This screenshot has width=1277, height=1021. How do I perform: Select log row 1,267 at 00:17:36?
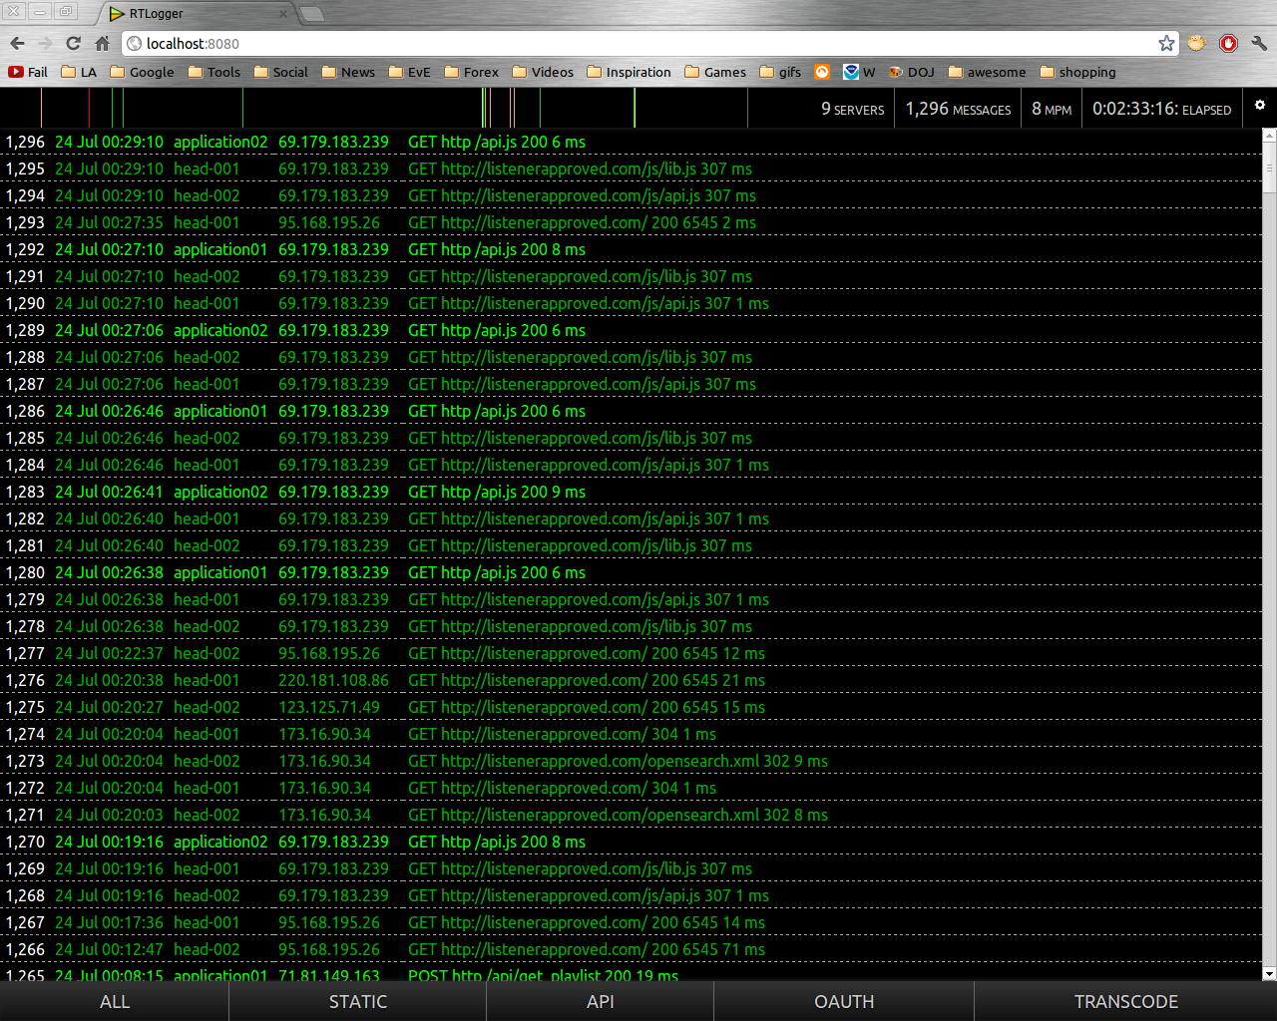(x=631, y=922)
